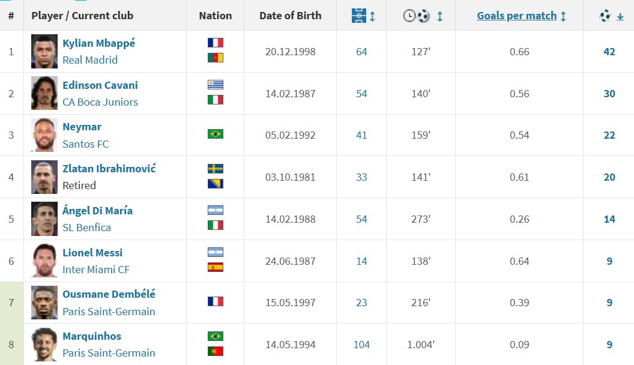Sort by goals scored ball icon

point(605,16)
